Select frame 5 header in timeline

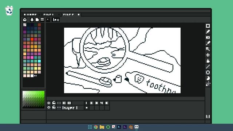pyautogui.click(x=107, y=103)
